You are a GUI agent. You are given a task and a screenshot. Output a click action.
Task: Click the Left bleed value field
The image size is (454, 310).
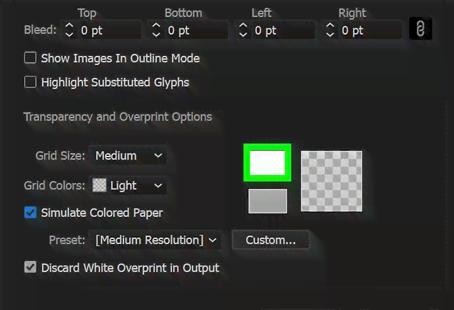point(283,30)
